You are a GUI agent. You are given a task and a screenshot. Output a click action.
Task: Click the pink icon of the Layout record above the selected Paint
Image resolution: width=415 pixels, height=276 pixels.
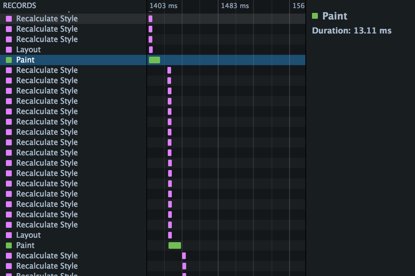coord(9,50)
